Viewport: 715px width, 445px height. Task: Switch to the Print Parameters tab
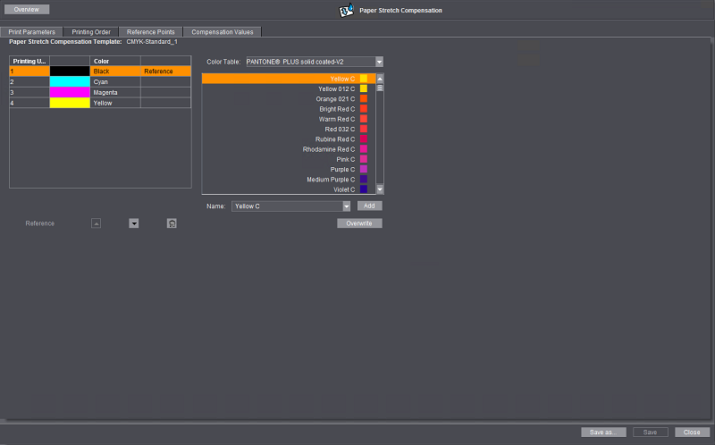pos(32,31)
